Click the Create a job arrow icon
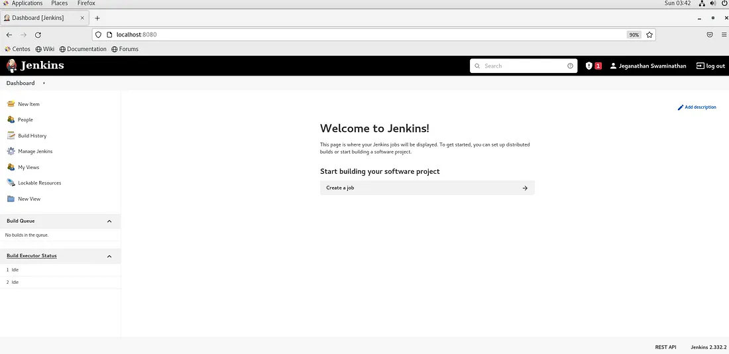This screenshot has width=729, height=354. 525,188
